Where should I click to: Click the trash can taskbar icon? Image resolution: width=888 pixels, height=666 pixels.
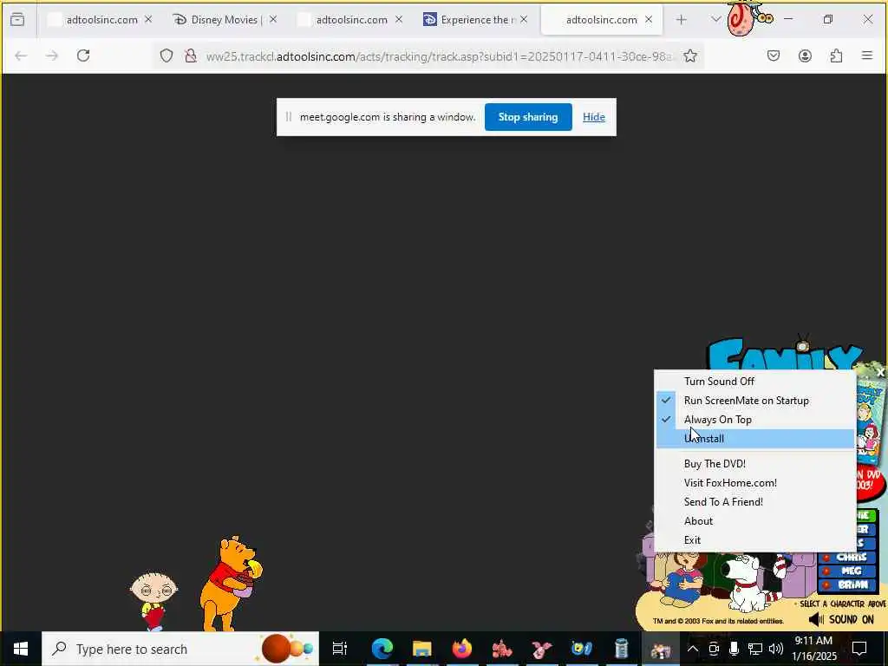(x=621, y=649)
